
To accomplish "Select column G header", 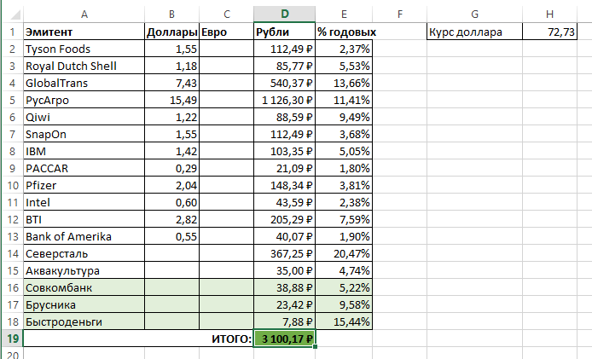I will pos(475,14).
